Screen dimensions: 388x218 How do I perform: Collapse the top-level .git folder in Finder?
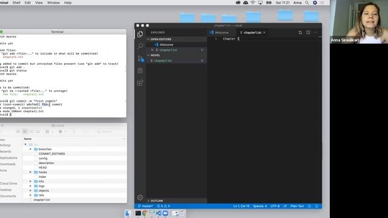(25, 144)
